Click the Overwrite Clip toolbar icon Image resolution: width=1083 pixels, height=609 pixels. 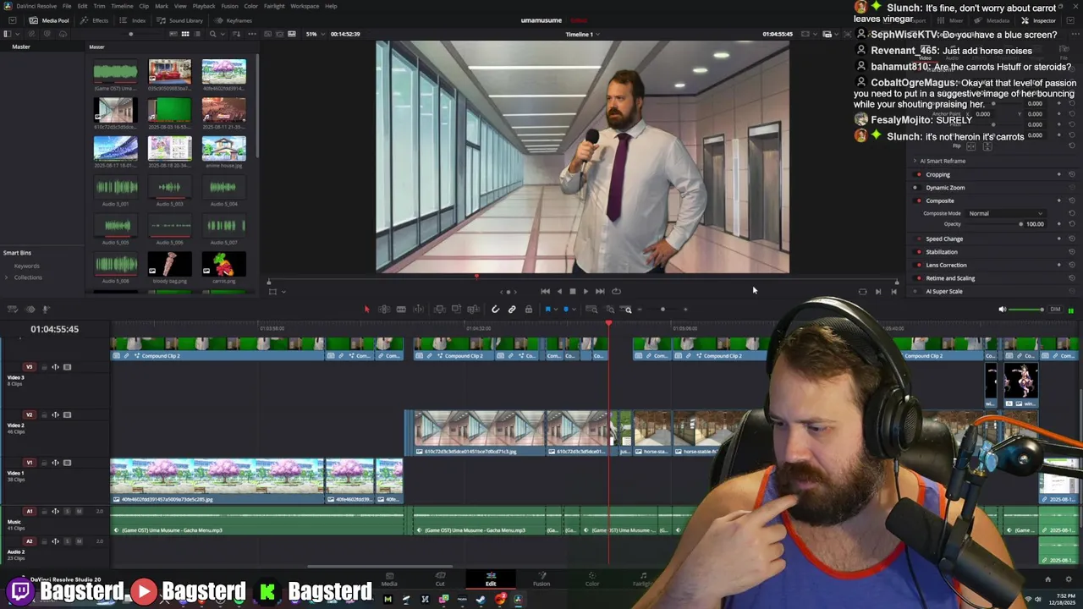tap(456, 310)
